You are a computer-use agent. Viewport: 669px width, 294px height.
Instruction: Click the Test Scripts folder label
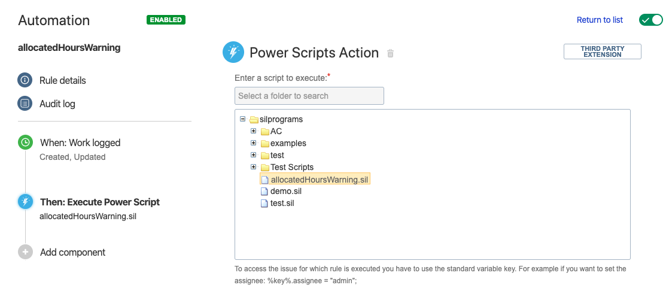pos(292,167)
